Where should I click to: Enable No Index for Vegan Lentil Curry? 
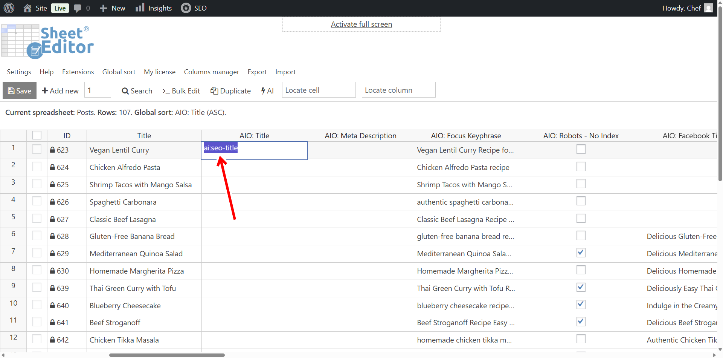(581, 149)
